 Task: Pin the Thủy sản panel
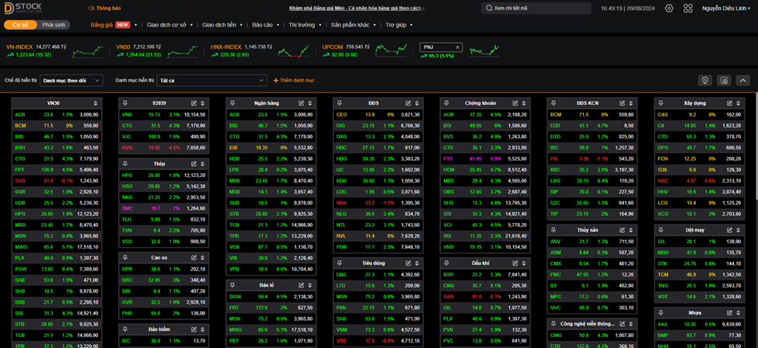(554, 230)
